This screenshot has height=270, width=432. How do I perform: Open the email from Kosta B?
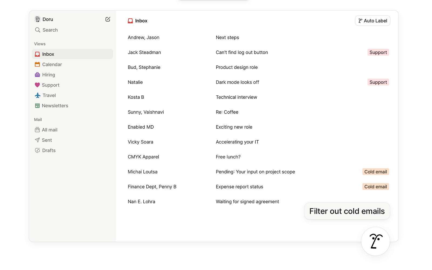point(136,97)
